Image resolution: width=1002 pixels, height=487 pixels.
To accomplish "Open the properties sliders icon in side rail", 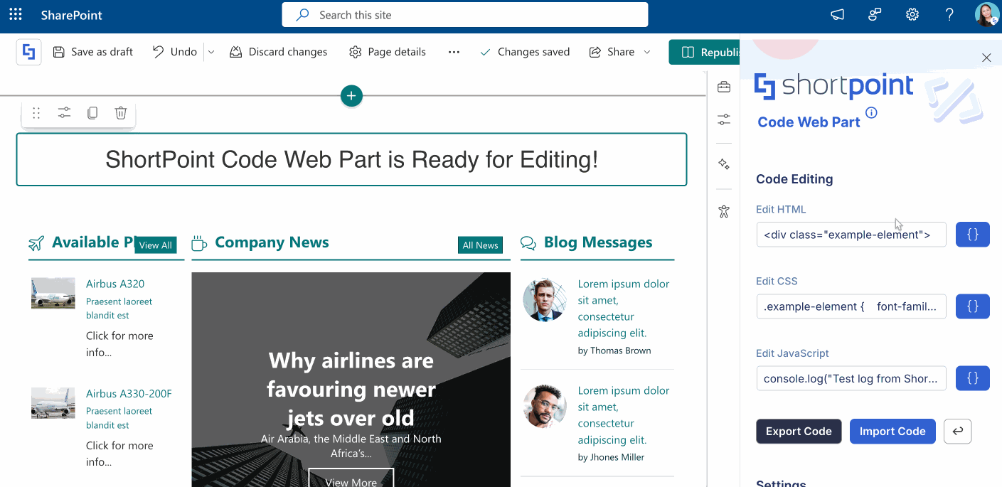I will pyautogui.click(x=724, y=119).
